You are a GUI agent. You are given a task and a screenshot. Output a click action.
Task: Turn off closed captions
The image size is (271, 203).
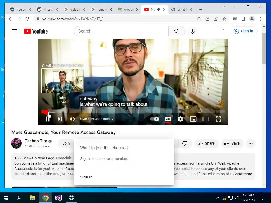coord(168,119)
